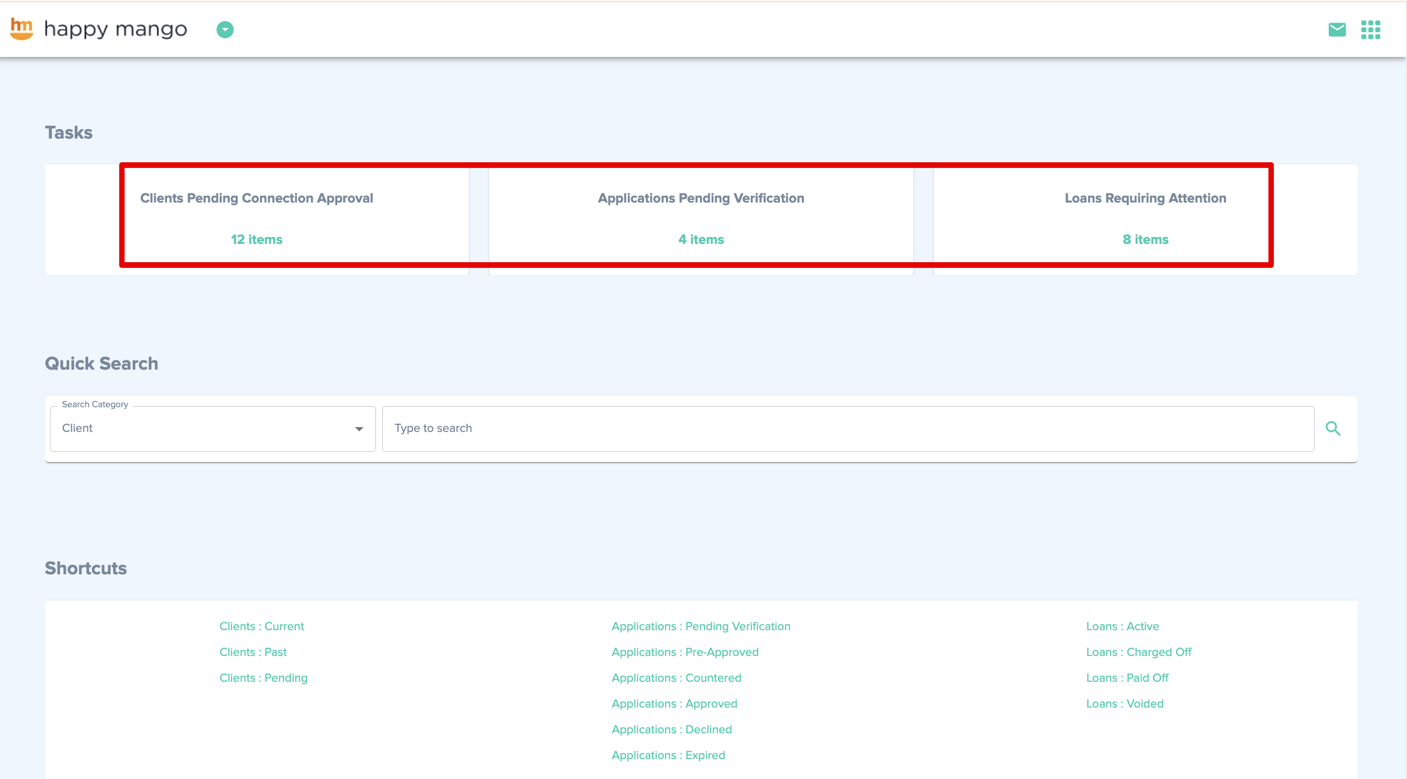Open Applications : Pre-Approved shortcut

click(685, 652)
